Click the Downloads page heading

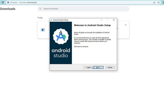8,9
